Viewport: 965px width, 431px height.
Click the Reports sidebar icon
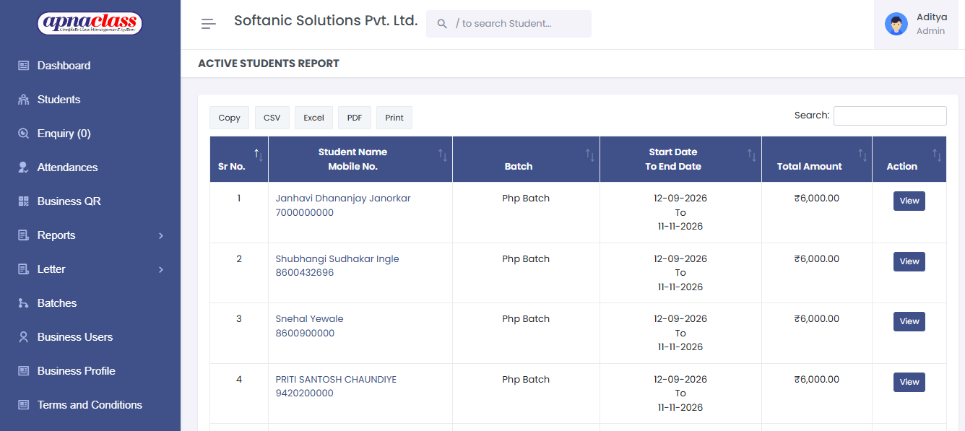(x=23, y=235)
